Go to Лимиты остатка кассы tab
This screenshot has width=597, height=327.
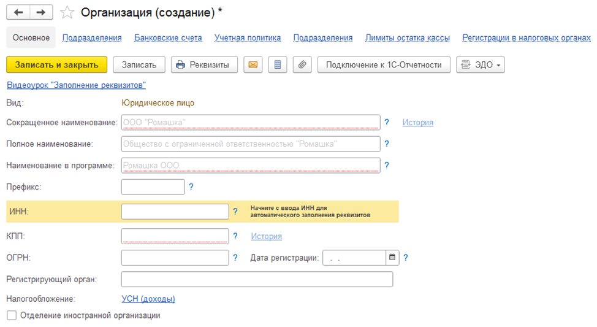click(x=408, y=37)
